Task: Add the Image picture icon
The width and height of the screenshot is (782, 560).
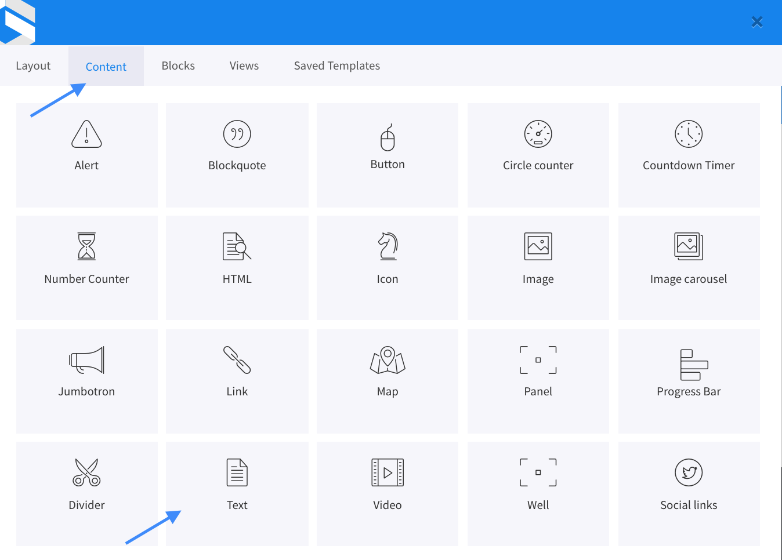Action: point(538,246)
